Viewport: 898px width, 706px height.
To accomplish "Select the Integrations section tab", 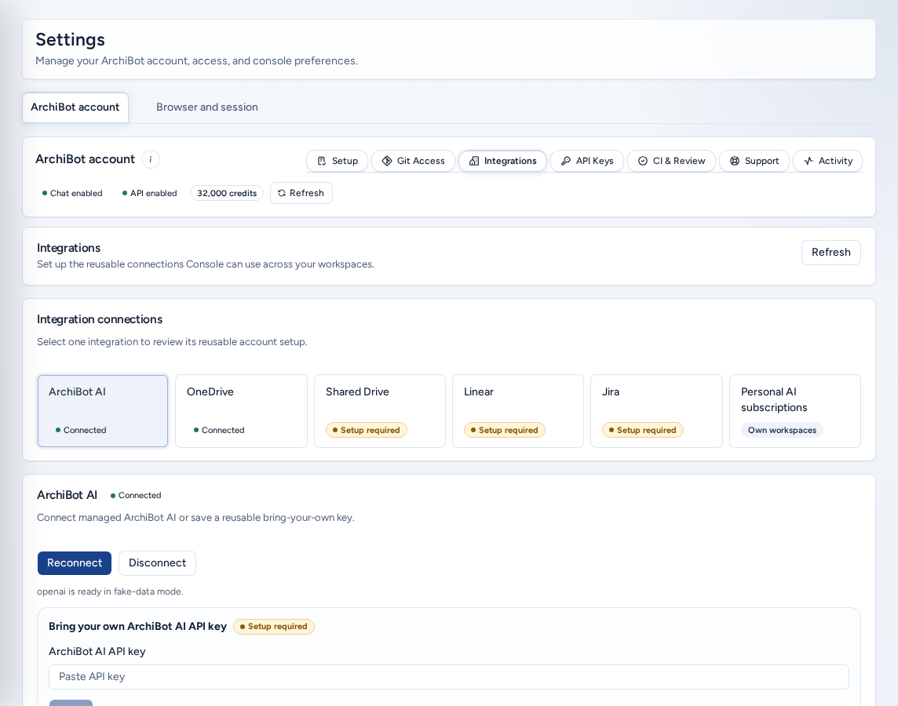I will click(503, 161).
